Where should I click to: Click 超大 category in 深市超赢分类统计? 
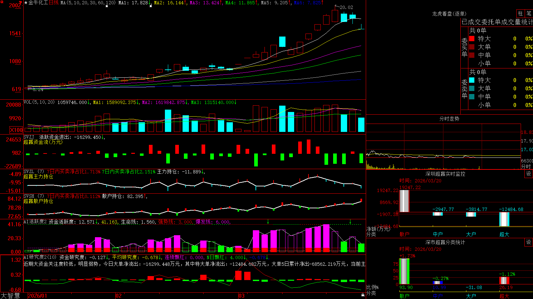tap(504, 296)
